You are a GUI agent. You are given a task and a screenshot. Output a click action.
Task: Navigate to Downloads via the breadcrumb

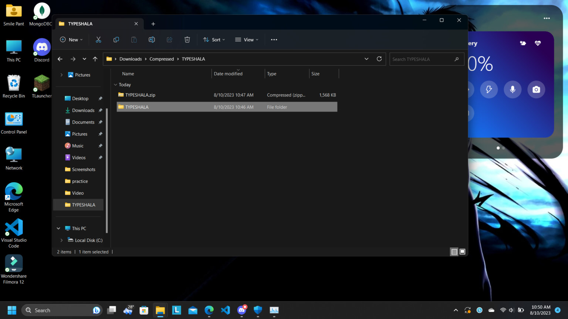130,59
